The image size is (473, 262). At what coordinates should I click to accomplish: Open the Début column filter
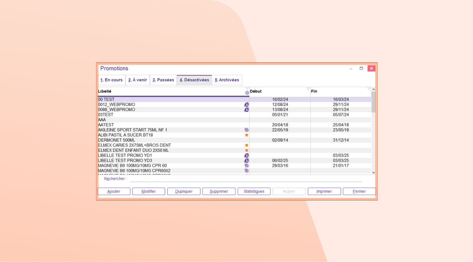point(308,89)
